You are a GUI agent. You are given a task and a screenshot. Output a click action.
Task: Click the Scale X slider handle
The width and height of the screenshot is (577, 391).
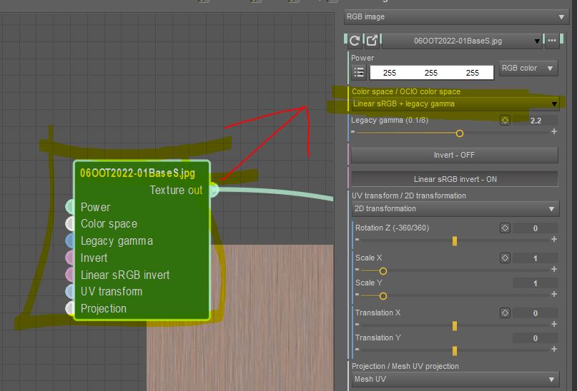383,271
